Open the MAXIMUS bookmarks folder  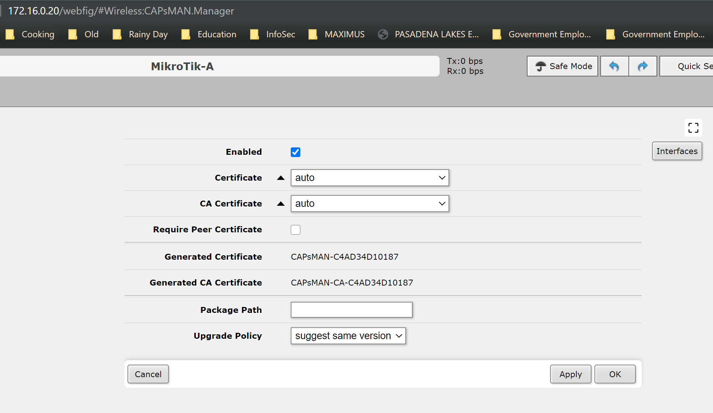click(x=337, y=34)
